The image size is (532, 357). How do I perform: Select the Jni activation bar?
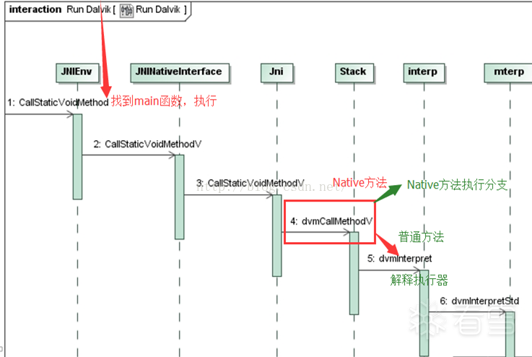point(277,236)
